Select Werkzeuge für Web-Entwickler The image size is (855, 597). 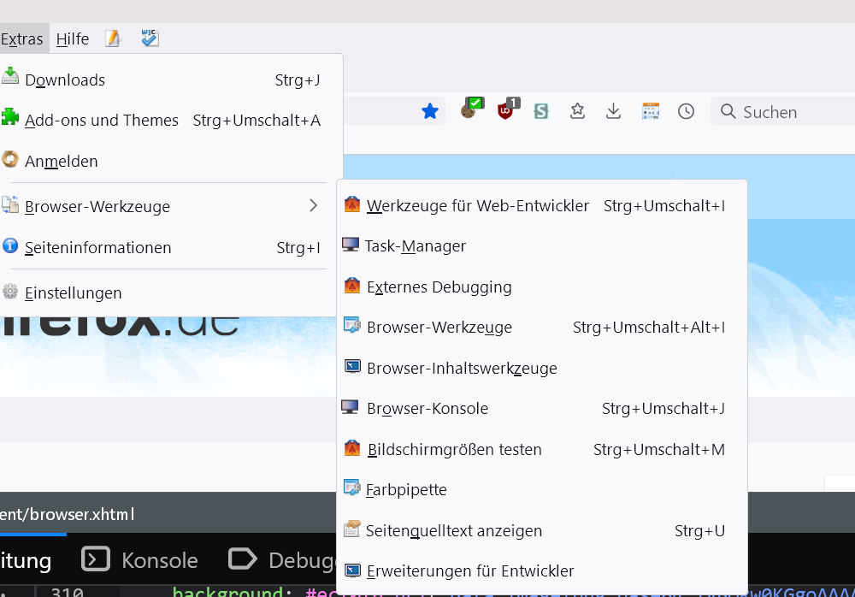pos(477,205)
